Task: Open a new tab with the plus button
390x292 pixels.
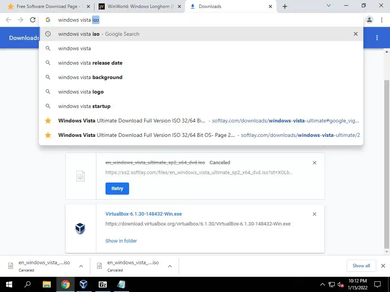Action: tap(285, 6)
